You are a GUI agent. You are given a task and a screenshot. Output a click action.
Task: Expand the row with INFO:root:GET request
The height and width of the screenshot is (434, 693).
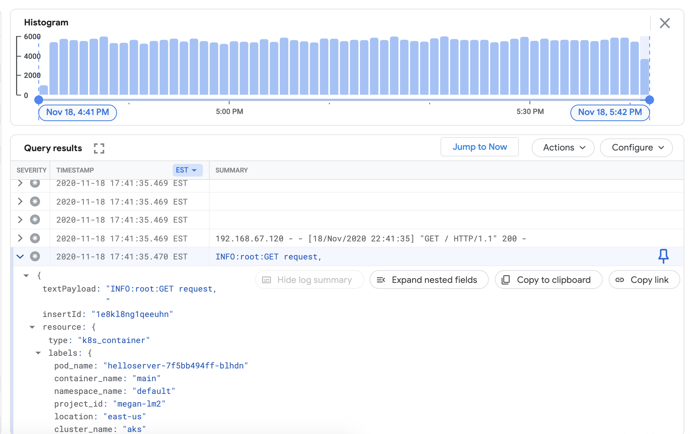click(x=20, y=256)
